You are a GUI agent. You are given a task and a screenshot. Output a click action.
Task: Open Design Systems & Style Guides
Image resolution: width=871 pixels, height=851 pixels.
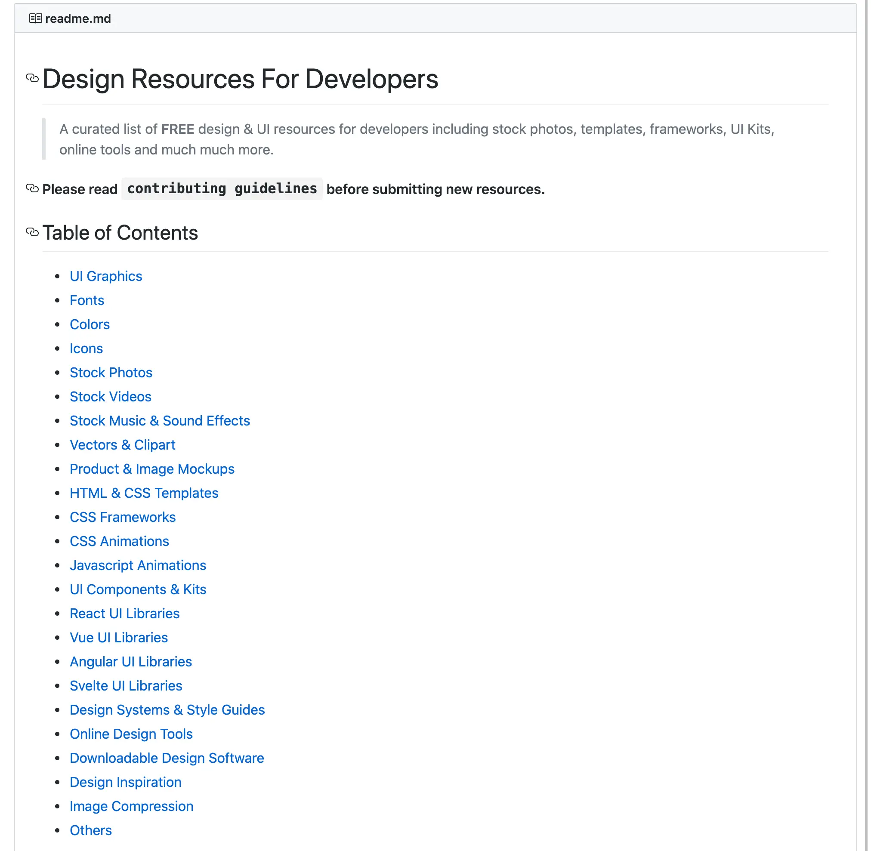pyautogui.click(x=167, y=711)
